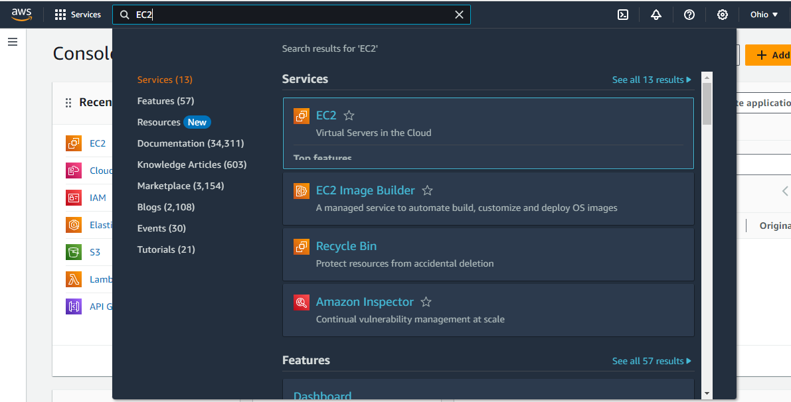Image resolution: width=791 pixels, height=402 pixels.
Task: Select Events (30) filter
Action: [x=161, y=228]
